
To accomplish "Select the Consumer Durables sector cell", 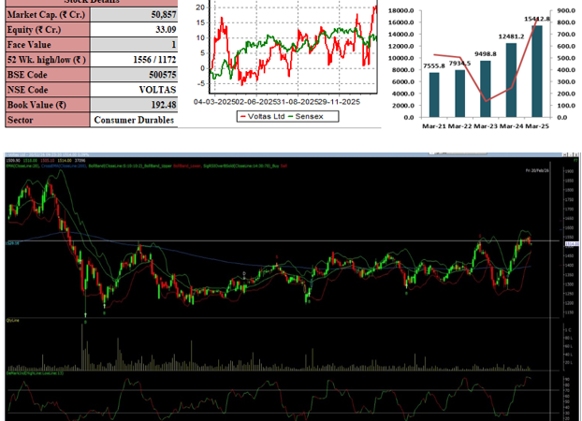I will coord(135,120).
